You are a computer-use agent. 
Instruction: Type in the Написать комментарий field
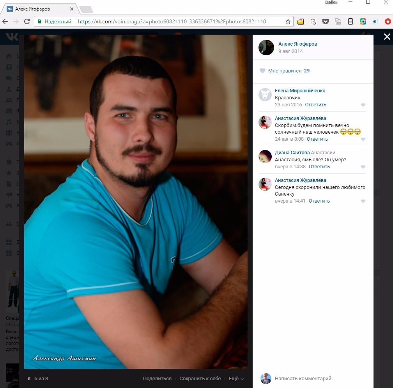pyautogui.click(x=316, y=379)
